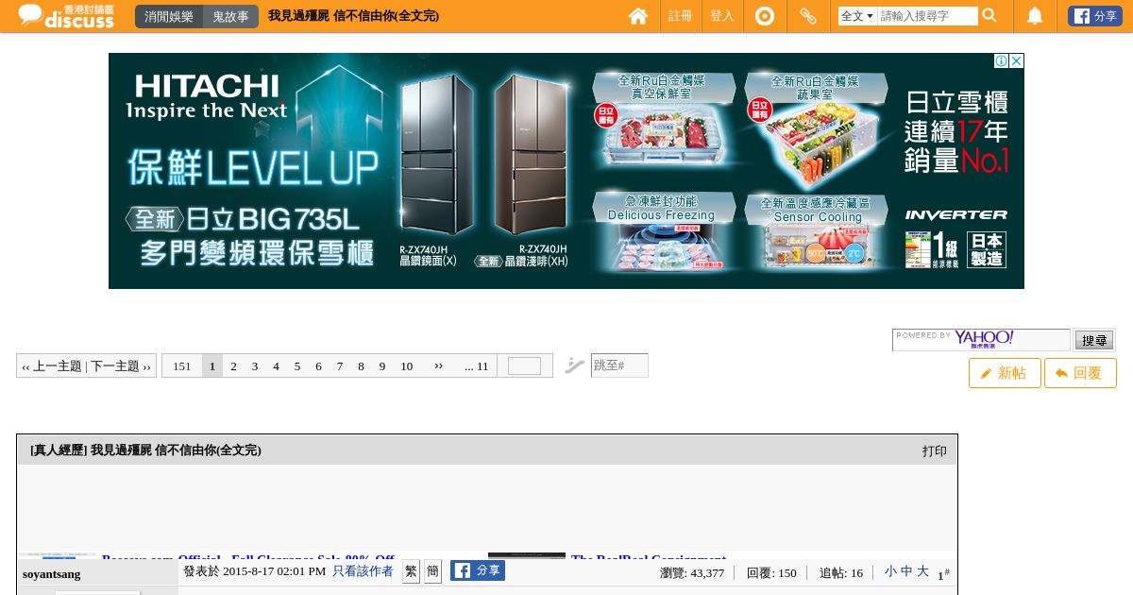Share the post via Facebook 分享
The width and height of the screenshot is (1133, 595).
(x=478, y=570)
